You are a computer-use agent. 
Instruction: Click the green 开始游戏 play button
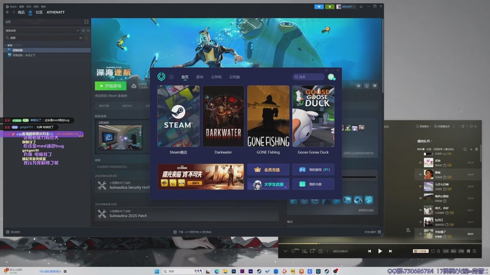[x=111, y=86]
